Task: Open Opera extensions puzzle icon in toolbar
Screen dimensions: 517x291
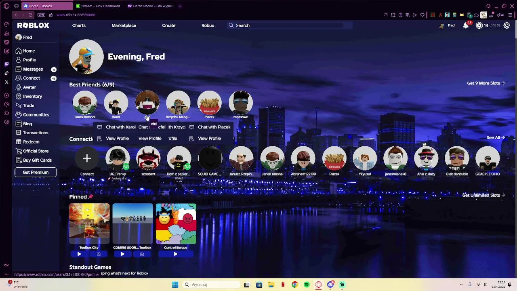Action: pos(476,15)
